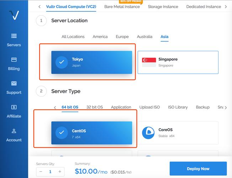Click the Server Type heading
The height and width of the screenshot is (178, 232).
click(66, 91)
